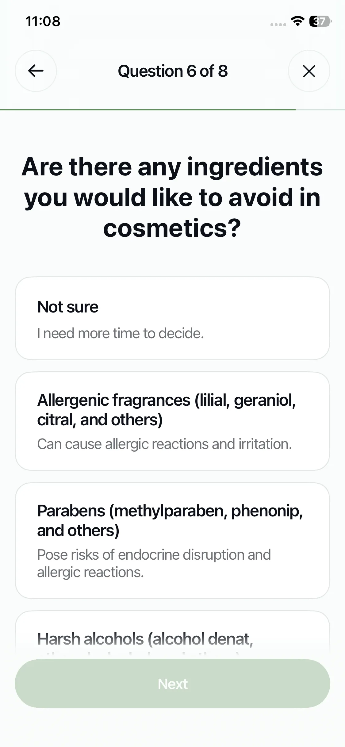The width and height of the screenshot is (345, 747).
Task: Click the unfilled end of progress bar
Action: (x=320, y=109)
